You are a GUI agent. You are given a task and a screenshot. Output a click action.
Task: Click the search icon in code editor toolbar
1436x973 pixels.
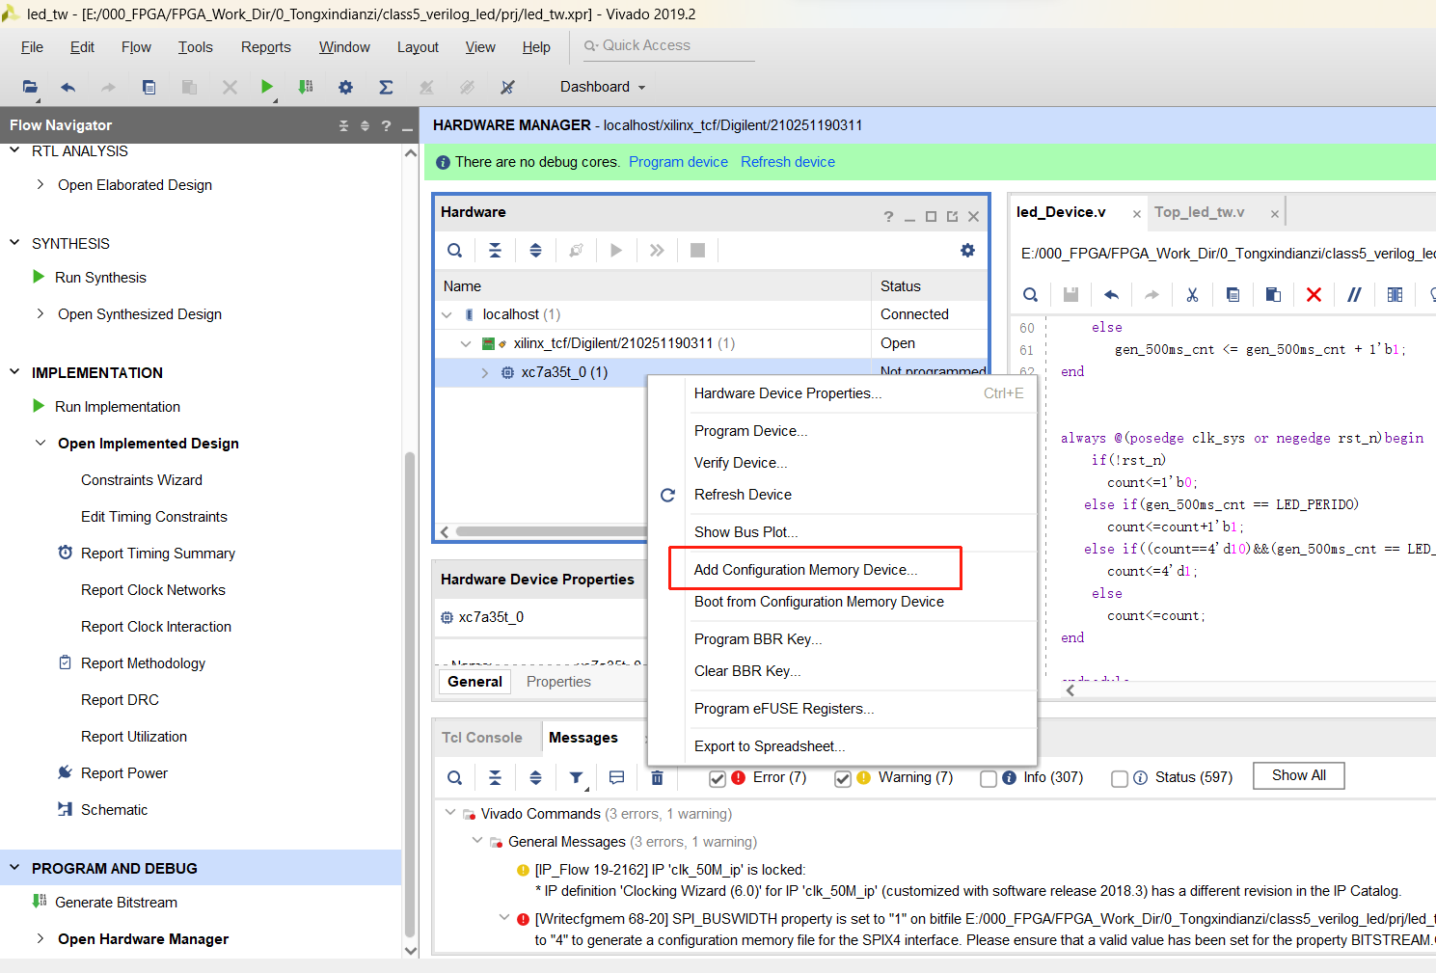1030,295
